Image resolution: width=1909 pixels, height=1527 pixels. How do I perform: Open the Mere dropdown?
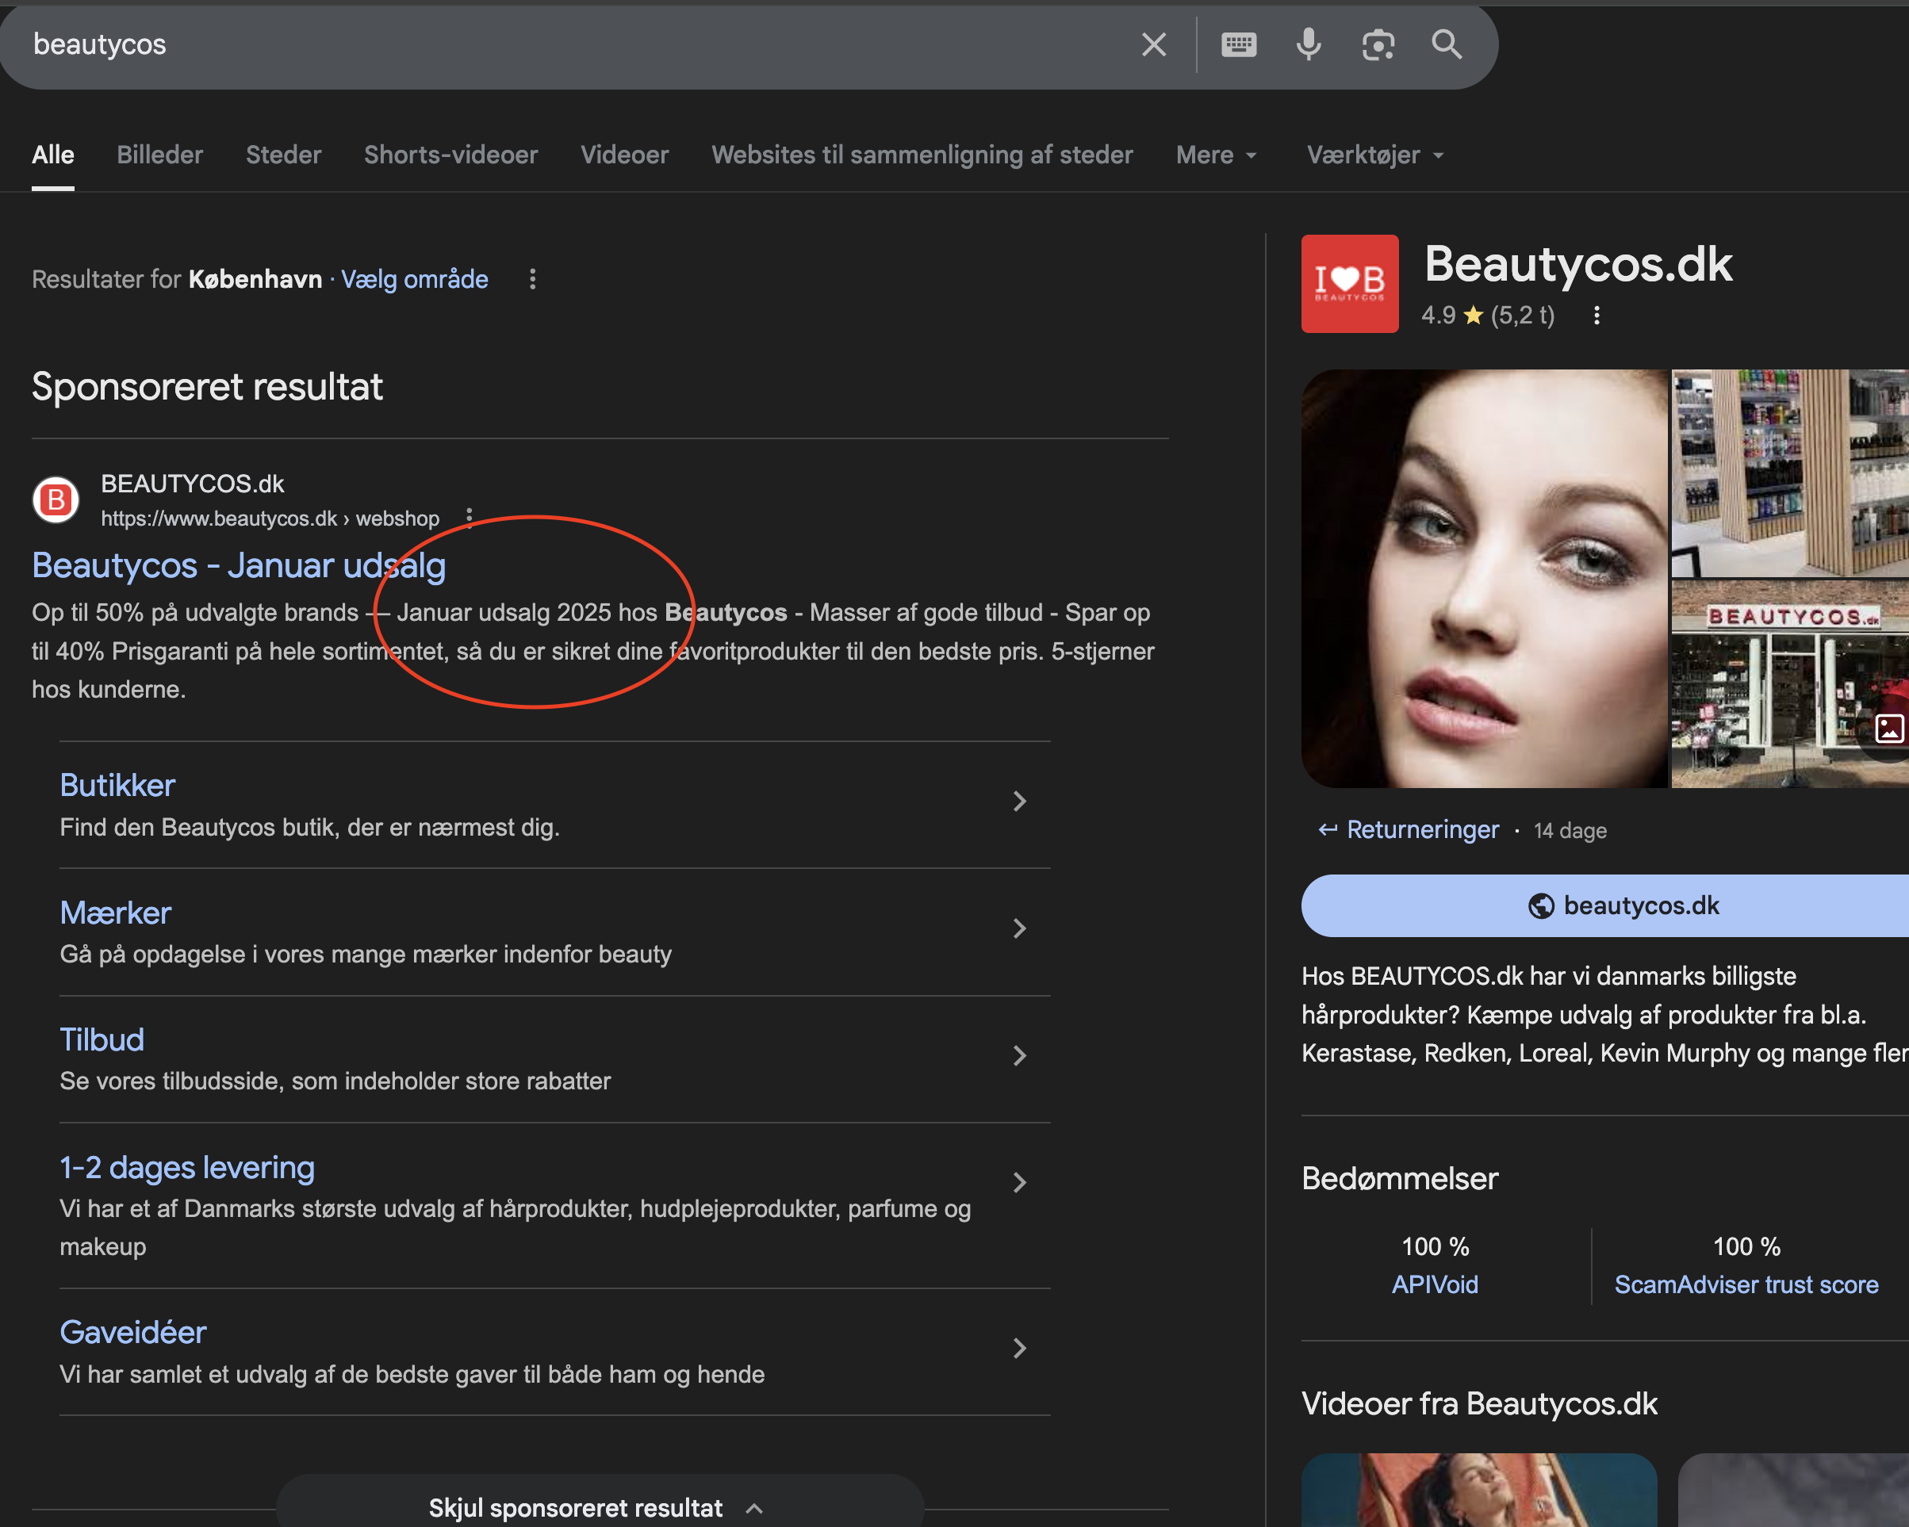[1217, 155]
